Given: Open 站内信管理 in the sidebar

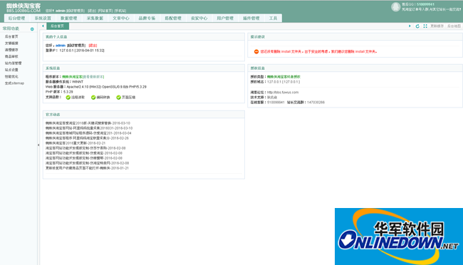Looking at the screenshot, I should click(x=13, y=63).
